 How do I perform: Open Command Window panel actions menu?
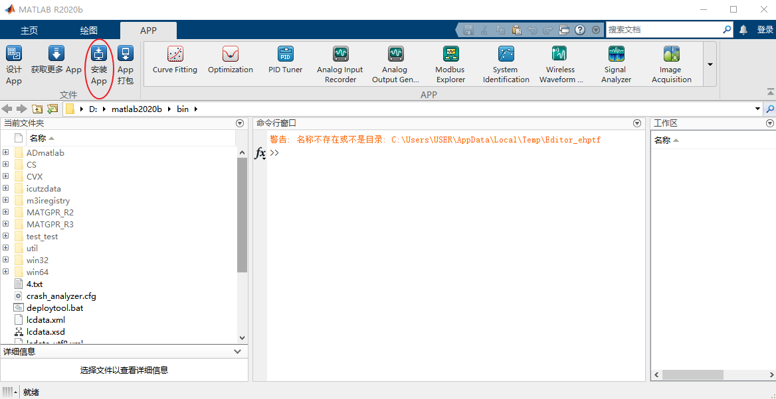pos(637,123)
